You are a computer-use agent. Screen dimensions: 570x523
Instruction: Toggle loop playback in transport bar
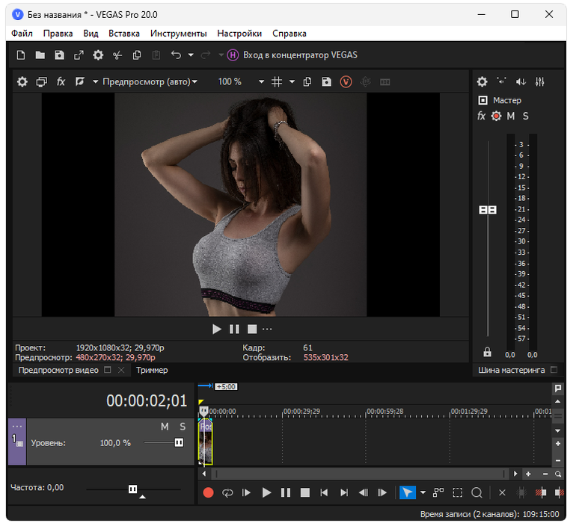[x=227, y=492]
